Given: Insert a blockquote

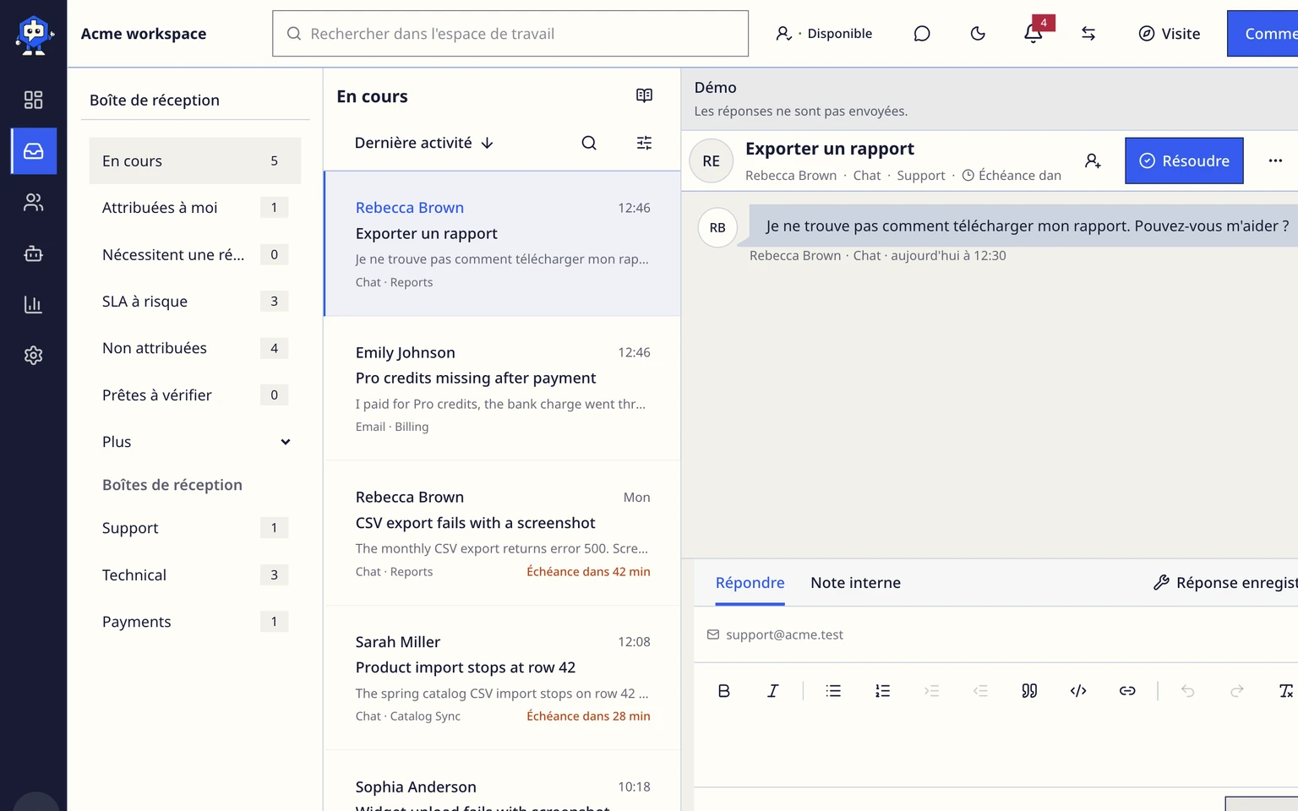Looking at the screenshot, I should [x=1029, y=691].
